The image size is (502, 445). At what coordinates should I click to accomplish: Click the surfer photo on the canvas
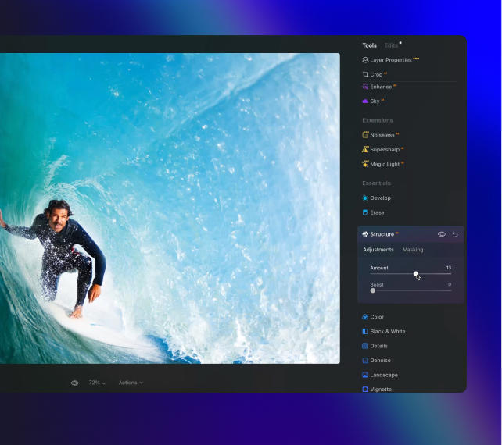(x=170, y=208)
